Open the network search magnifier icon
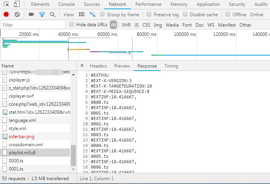 53,15
